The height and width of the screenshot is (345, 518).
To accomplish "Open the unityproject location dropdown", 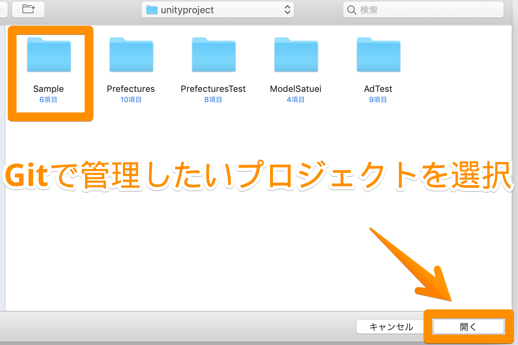I will tap(218, 10).
